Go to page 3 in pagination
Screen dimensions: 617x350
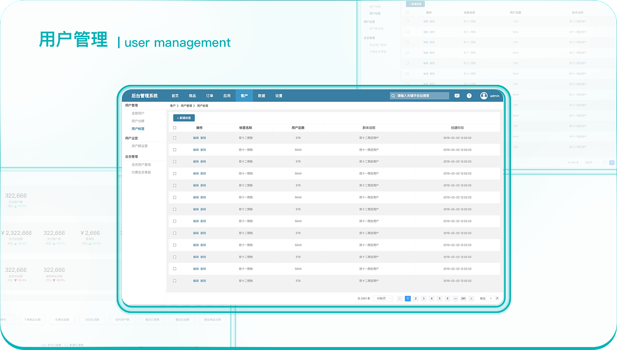point(424,298)
